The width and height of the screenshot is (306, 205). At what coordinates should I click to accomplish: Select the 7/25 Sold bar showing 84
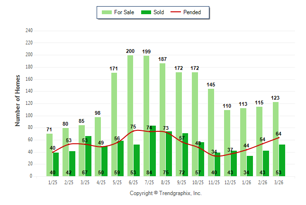pos(153,151)
